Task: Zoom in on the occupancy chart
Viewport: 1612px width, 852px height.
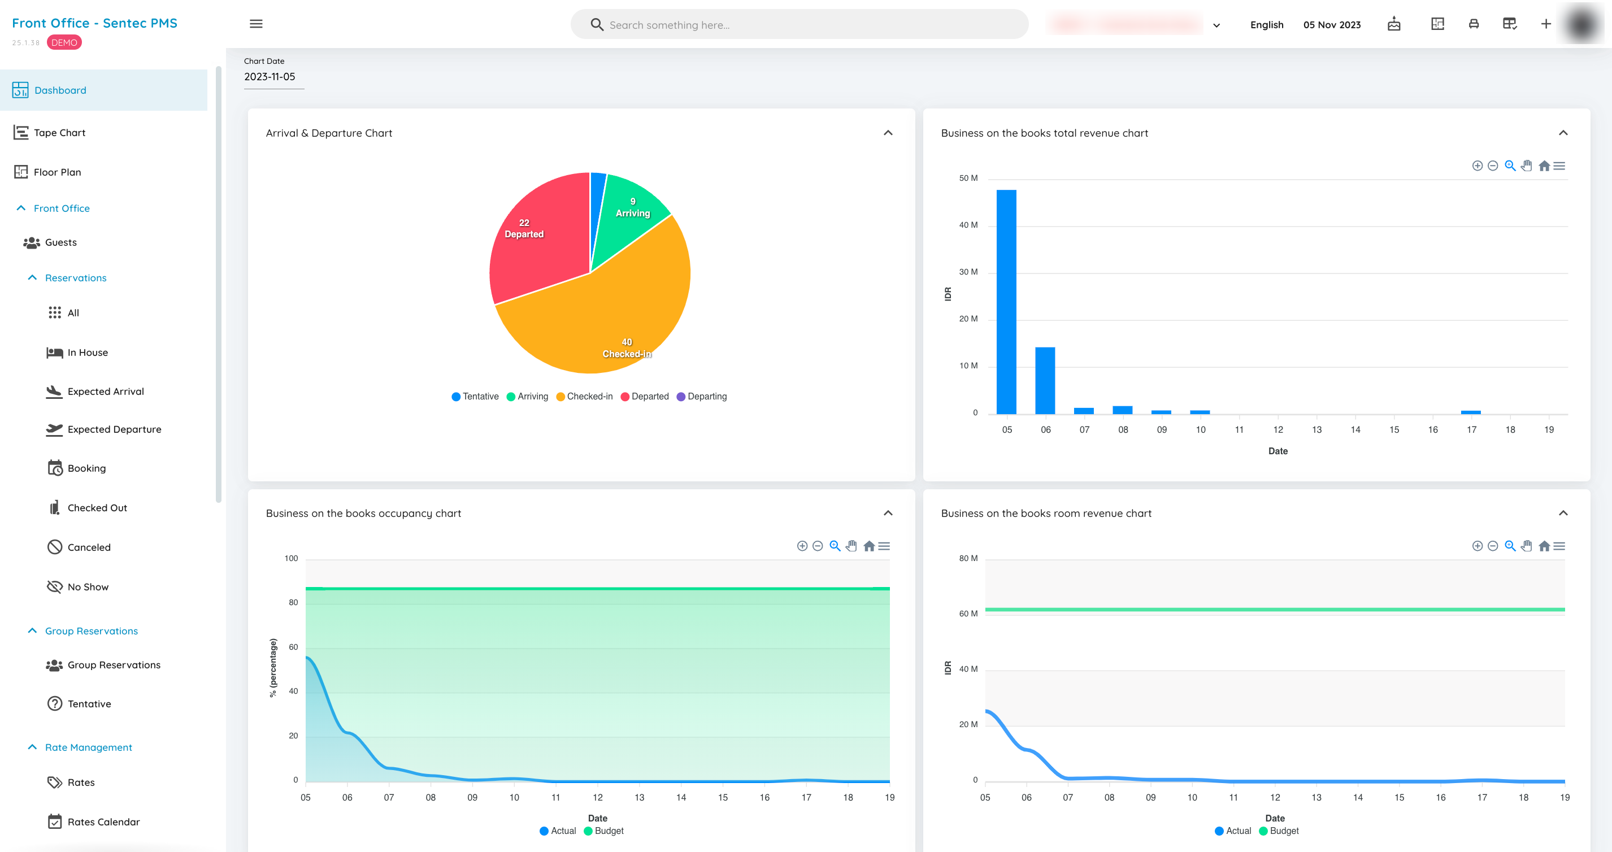Action: tap(802, 546)
